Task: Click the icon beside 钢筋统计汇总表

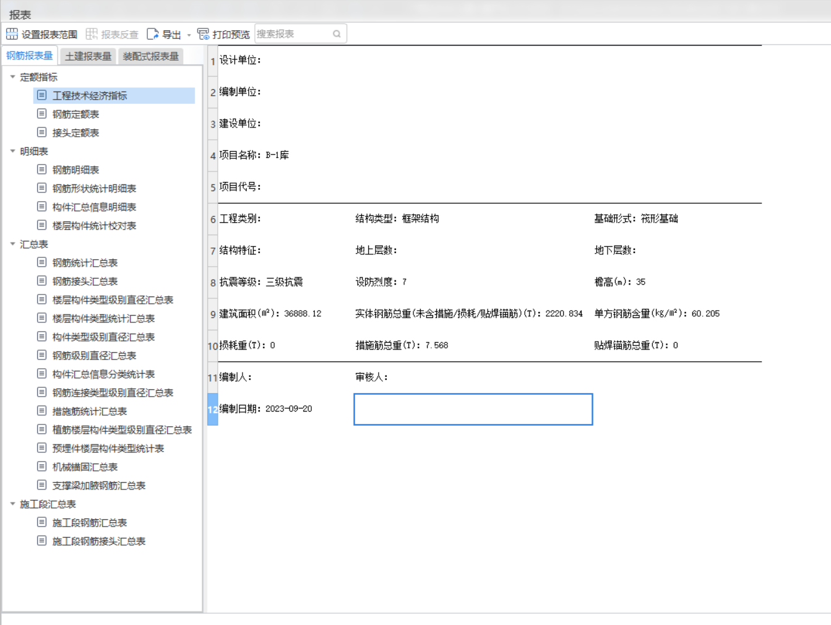Action: click(x=41, y=262)
